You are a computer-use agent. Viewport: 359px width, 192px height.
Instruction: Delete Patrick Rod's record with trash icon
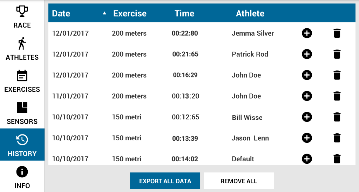[337, 54]
